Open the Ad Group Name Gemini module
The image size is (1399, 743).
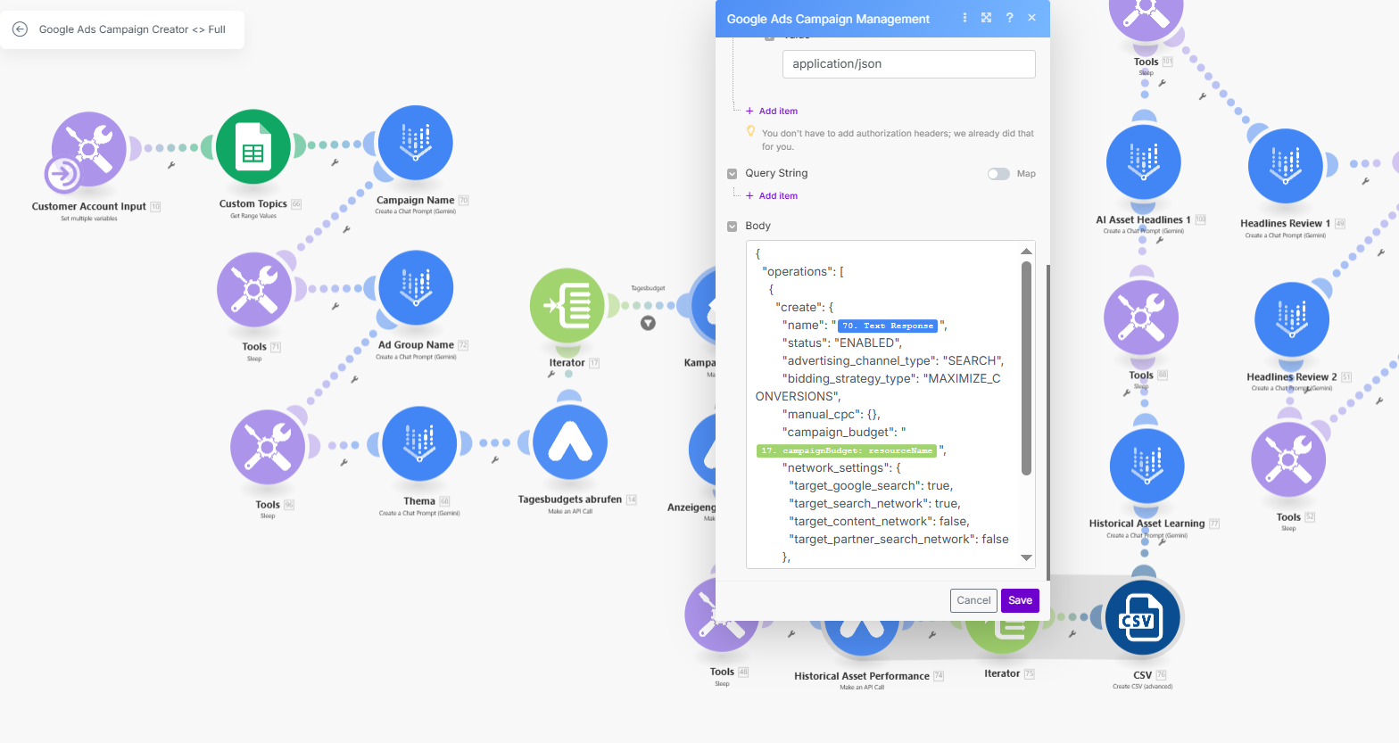(x=416, y=288)
